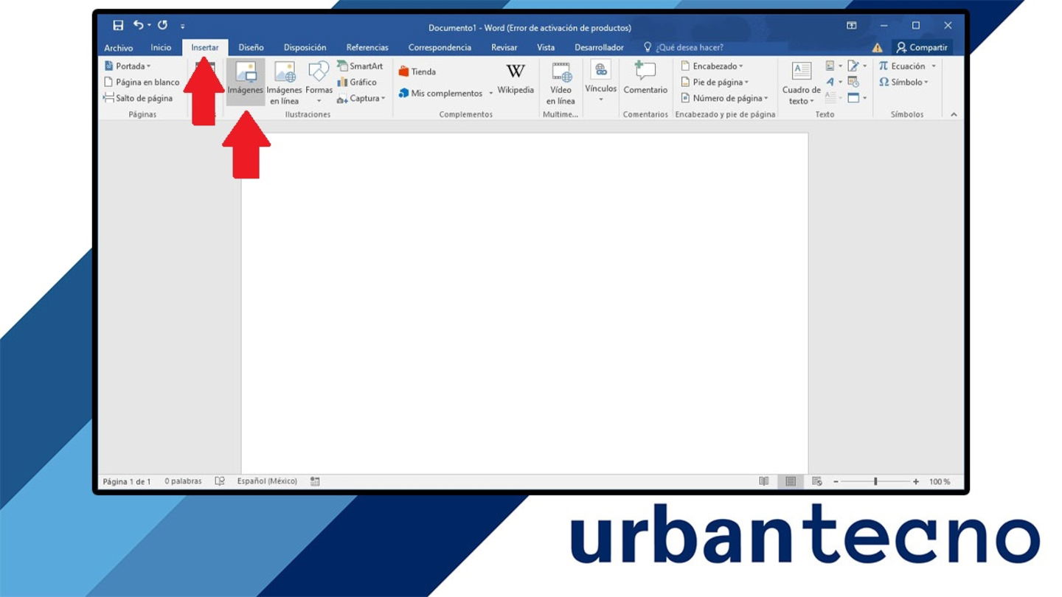Open the Correspondencia tab

point(440,48)
